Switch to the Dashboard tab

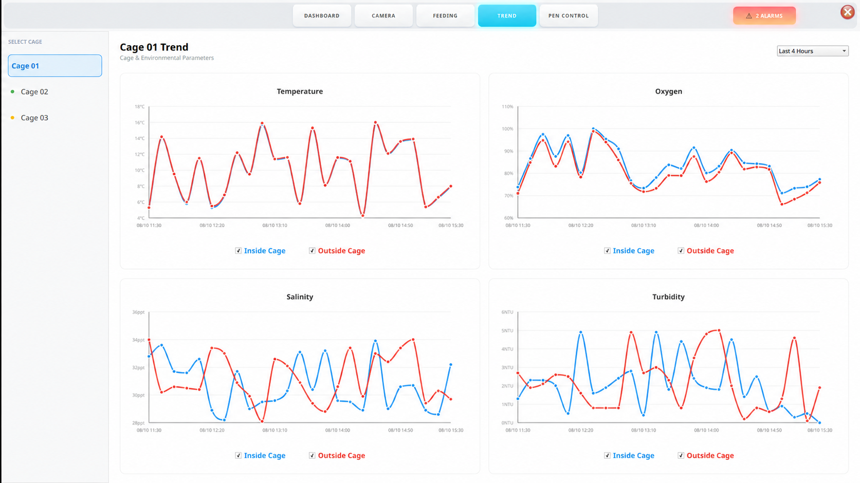click(322, 16)
